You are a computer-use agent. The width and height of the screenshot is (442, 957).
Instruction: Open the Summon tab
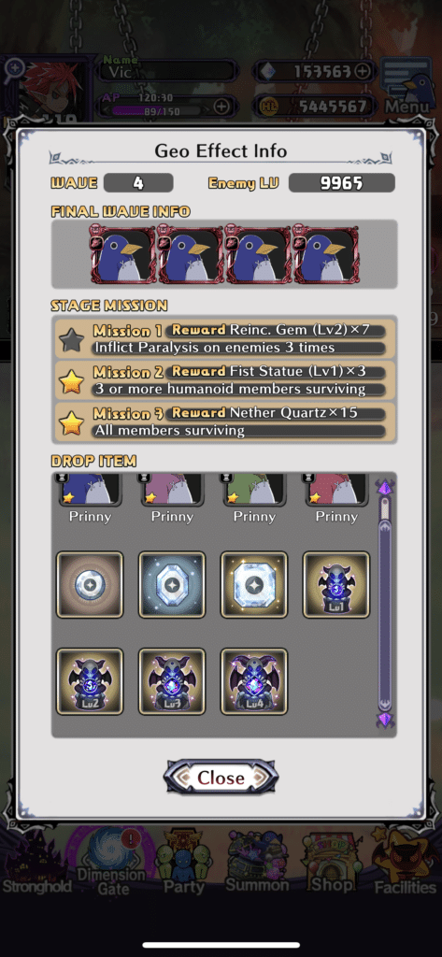click(x=257, y=861)
